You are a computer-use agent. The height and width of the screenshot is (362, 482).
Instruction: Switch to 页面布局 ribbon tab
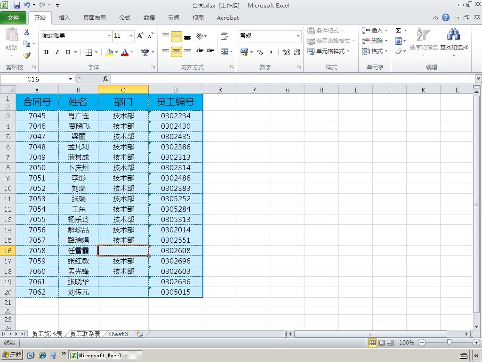[94, 18]
